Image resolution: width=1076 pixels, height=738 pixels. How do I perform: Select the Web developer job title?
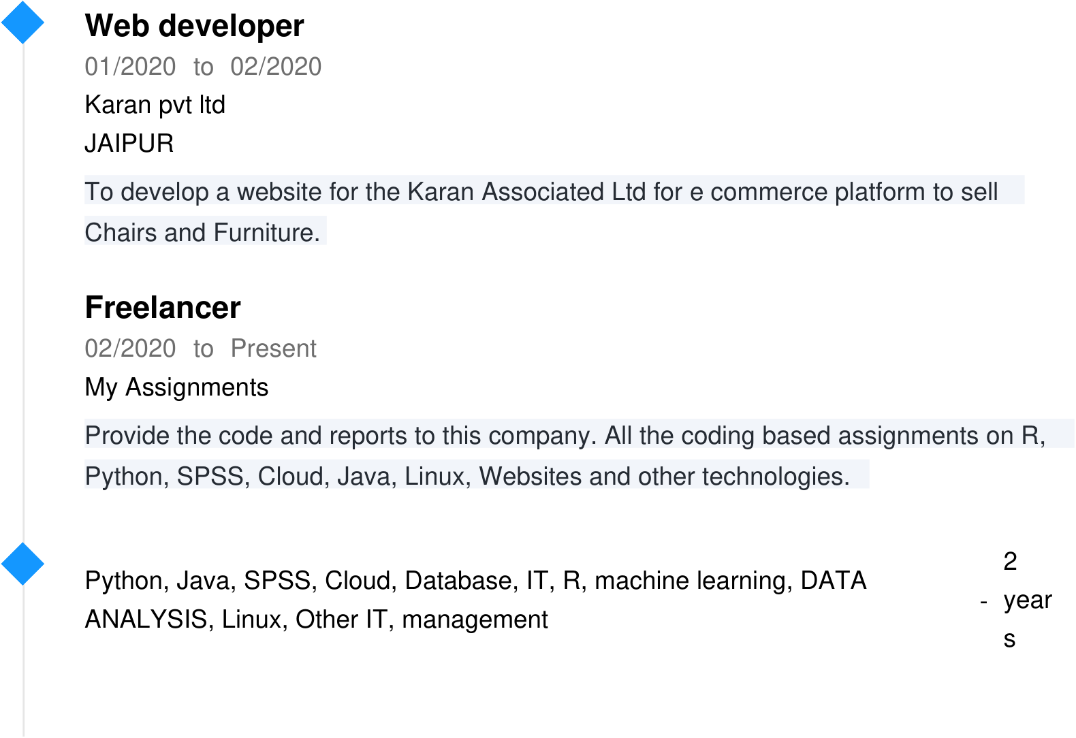pyautogui.click(x=194, y=26)
